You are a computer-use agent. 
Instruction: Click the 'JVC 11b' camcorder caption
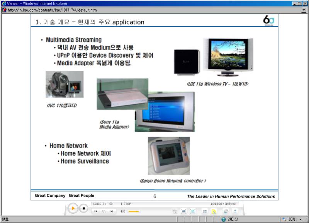pyautogui.click(x=62, y=106)
